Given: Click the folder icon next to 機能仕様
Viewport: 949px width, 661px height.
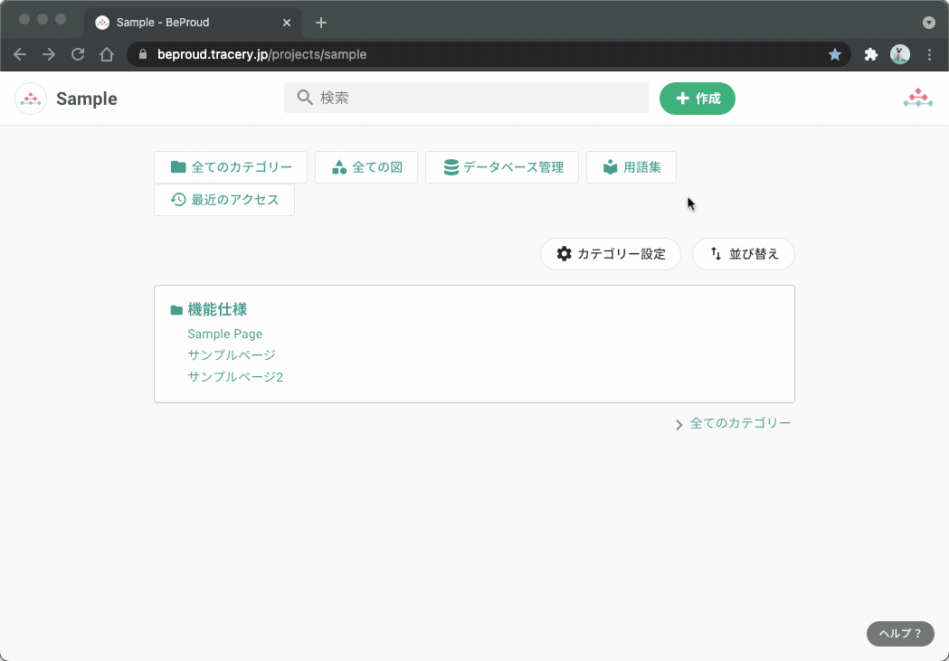Looking at the screenshot, I should [176, 308].
